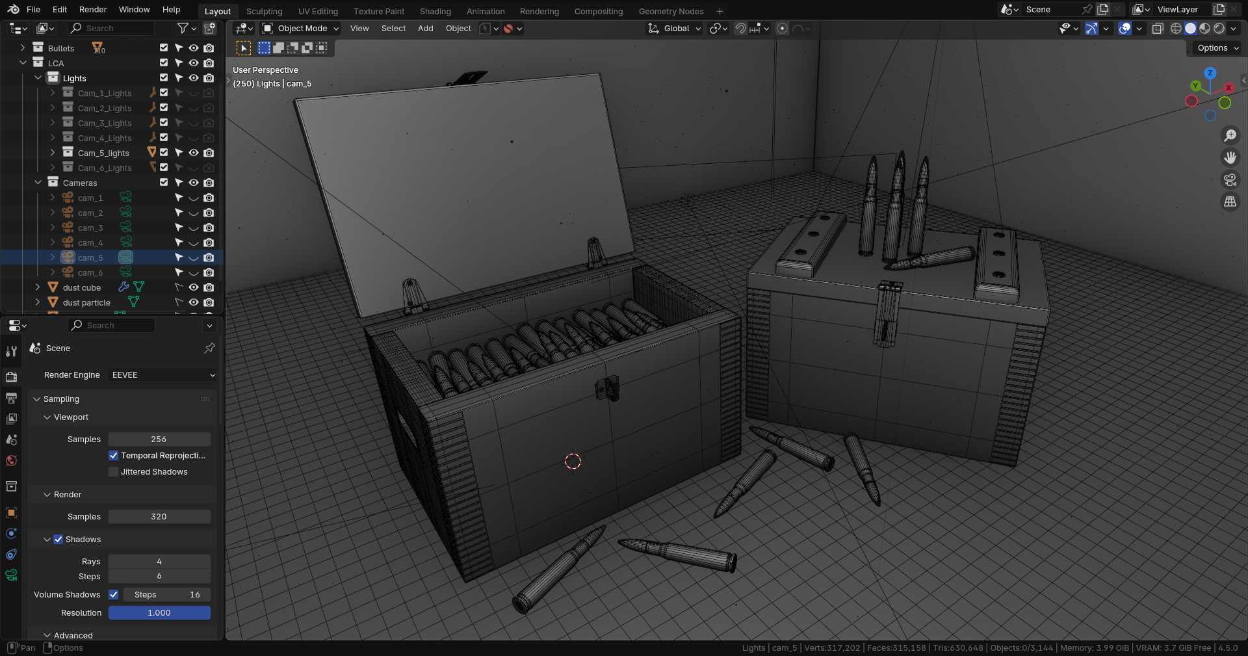The width and height of the screenshot is (1248, 656).
Task: Click the viewport zoom magnifier icon
Action: point(1230,135)
